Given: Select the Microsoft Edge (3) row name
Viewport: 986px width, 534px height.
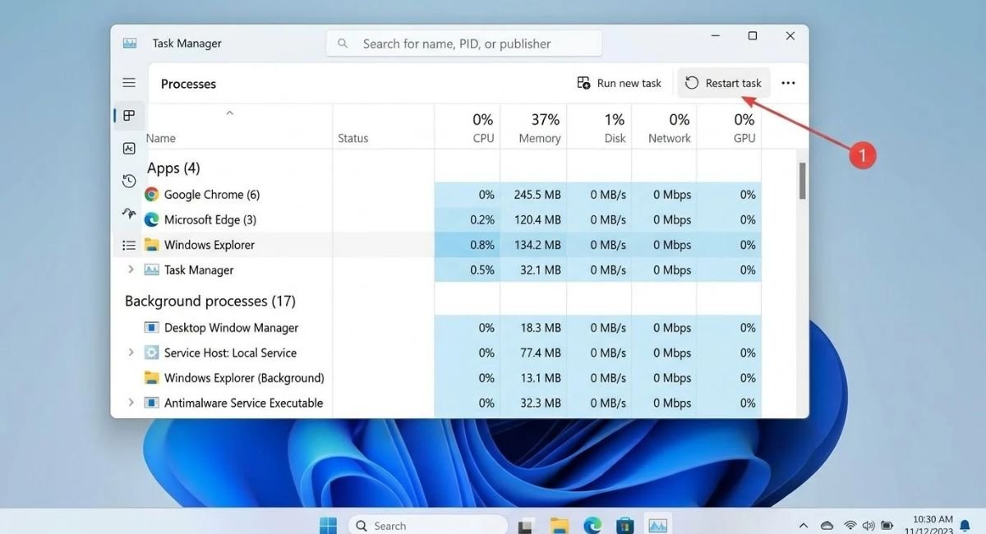Looking at the screenshot, I should point(210,219).
